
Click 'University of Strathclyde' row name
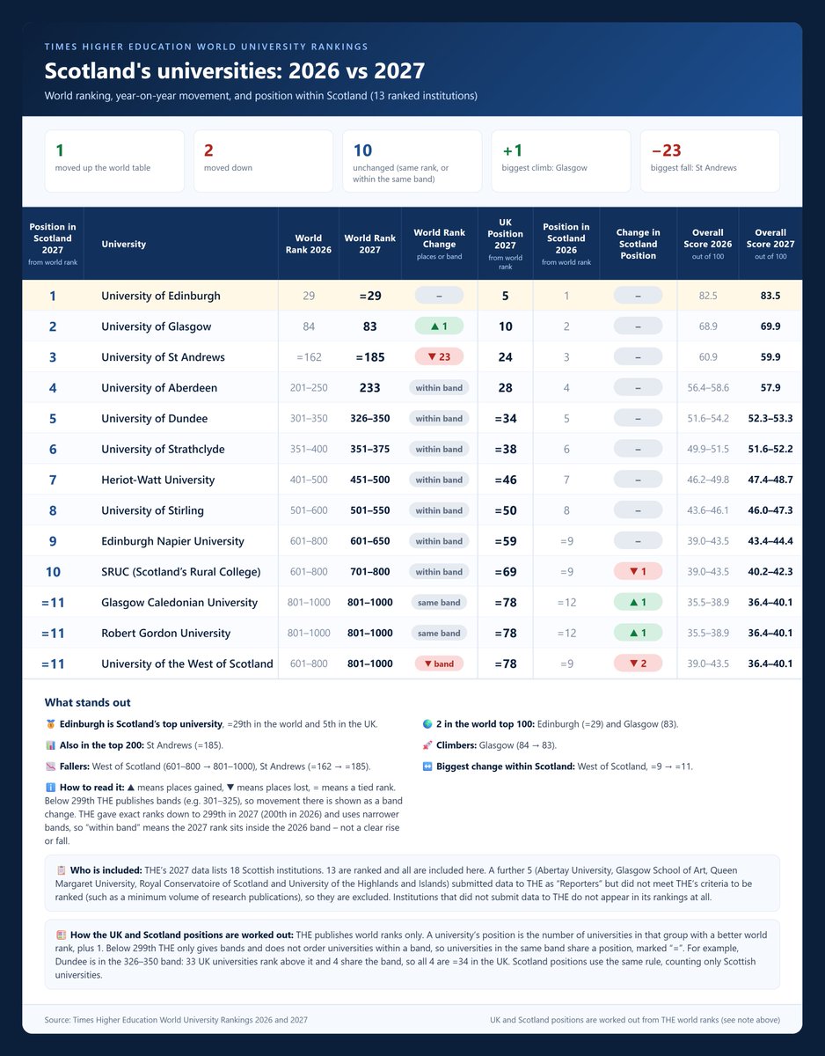click(163, 450)
